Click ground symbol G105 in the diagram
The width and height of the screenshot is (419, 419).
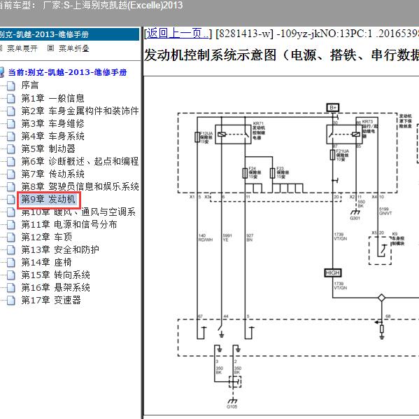pyautogui.click(x=232, y=402)
